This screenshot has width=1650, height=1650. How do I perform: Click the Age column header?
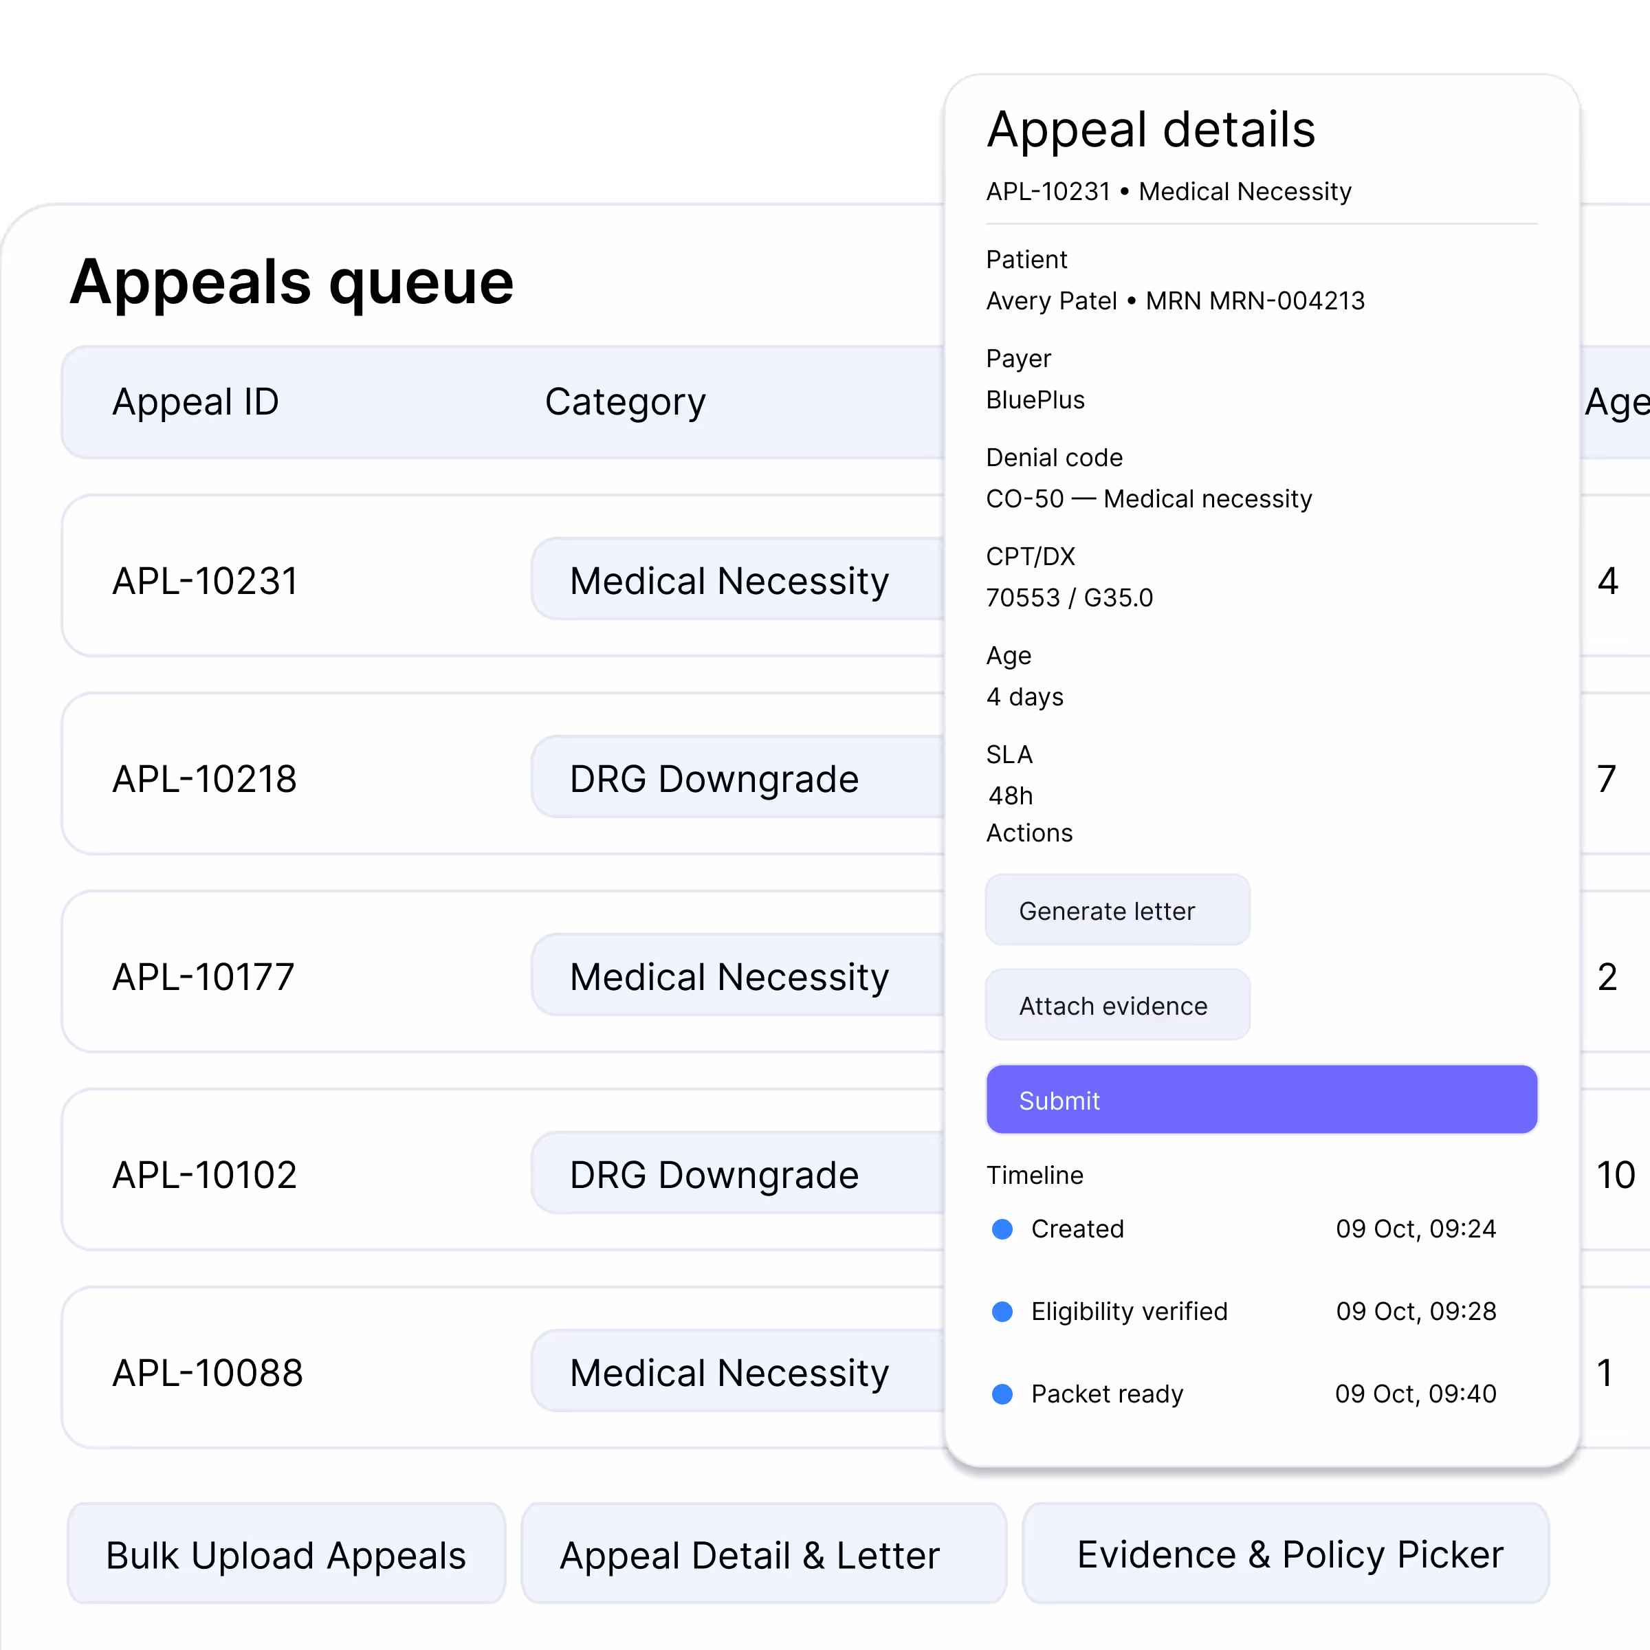(x=1616, y=401)
